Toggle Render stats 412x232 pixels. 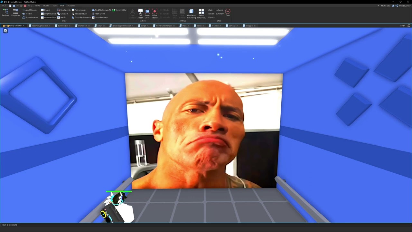[x=211, y=14]
